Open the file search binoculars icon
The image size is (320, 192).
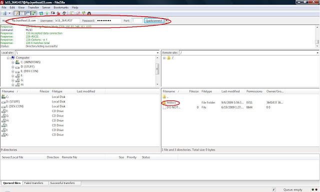89,13
